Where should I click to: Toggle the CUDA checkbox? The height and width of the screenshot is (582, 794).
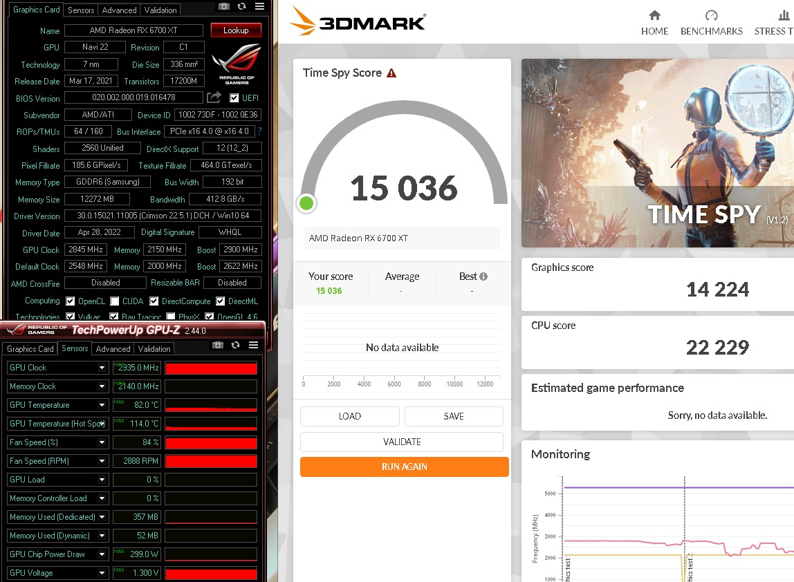[x=114, y=301]
